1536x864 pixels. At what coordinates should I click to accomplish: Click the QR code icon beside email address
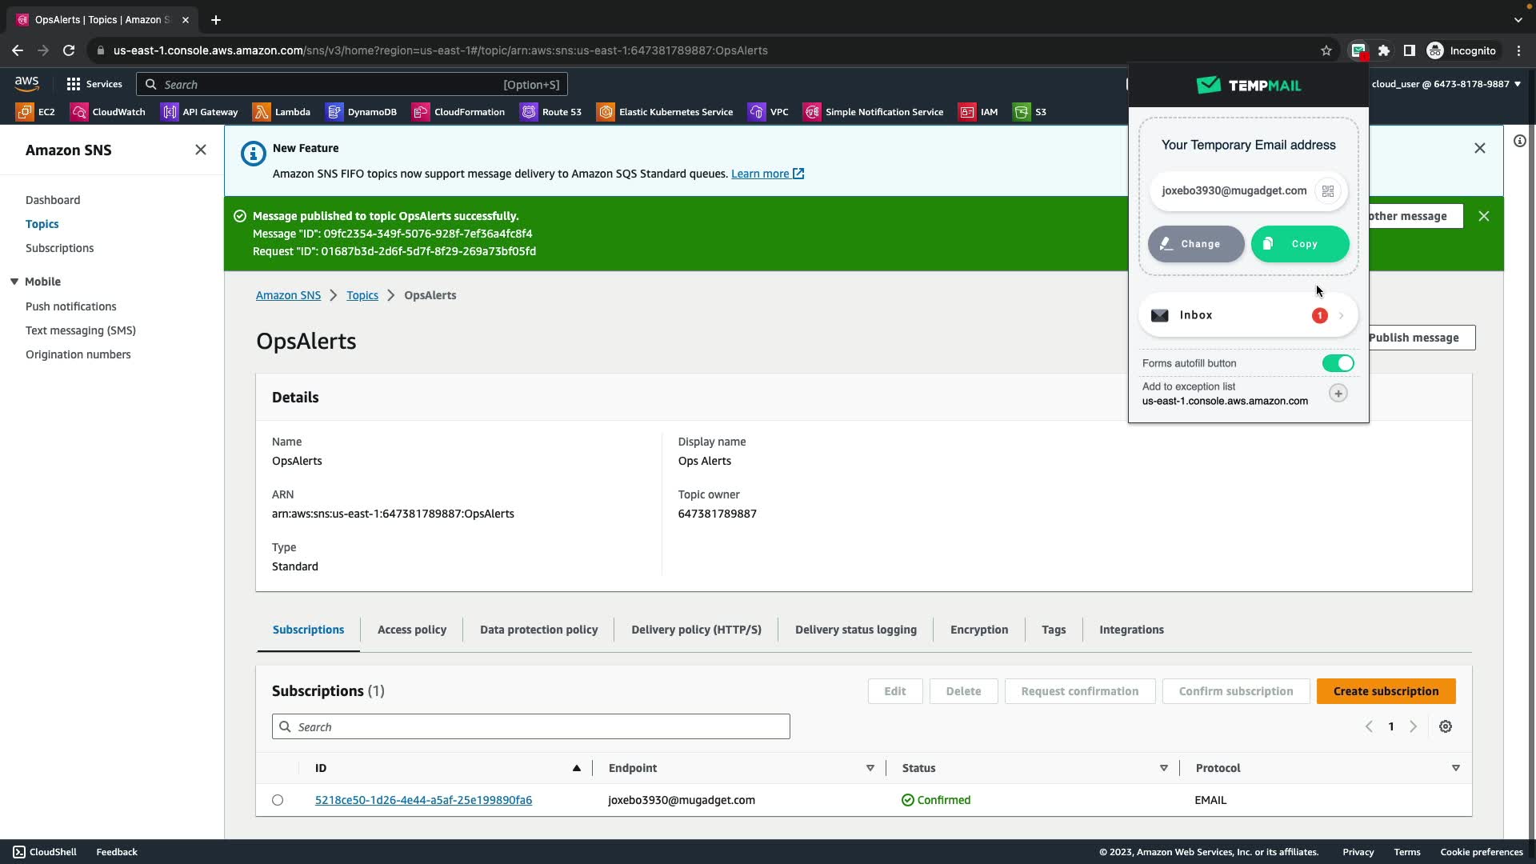point(1328,191)
